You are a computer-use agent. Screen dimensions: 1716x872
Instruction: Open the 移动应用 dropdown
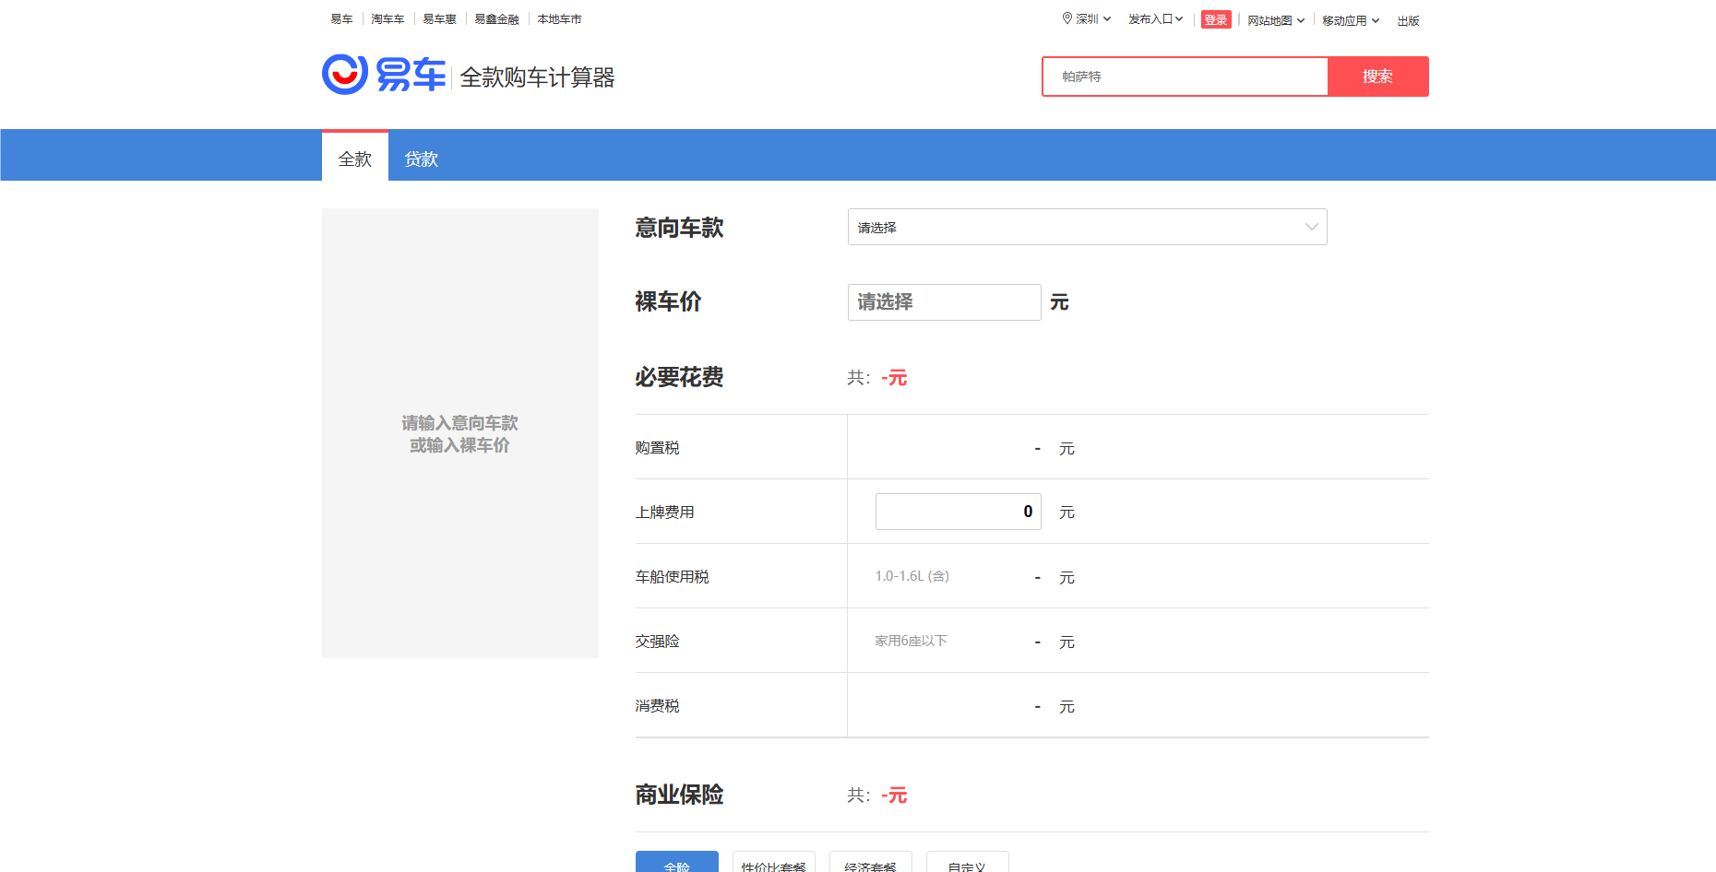click(x=1350, y=18)
